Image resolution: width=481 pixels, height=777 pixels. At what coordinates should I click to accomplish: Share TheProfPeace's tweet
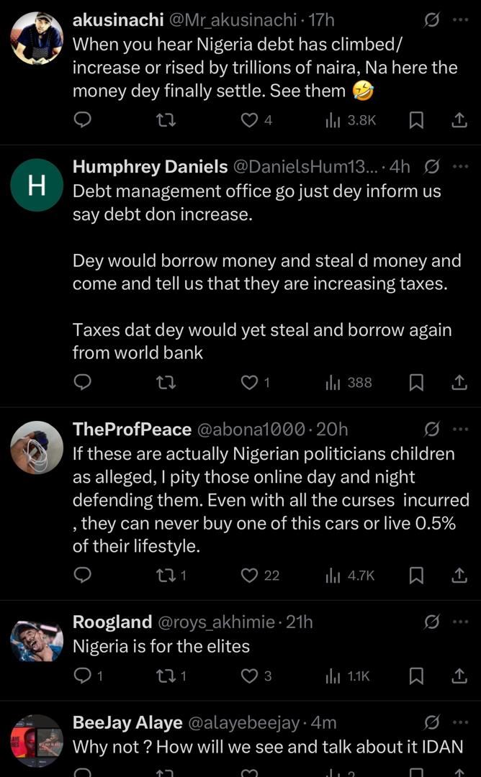click(459, 575)
